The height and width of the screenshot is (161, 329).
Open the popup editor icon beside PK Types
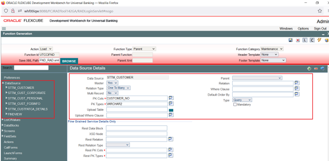171,103
